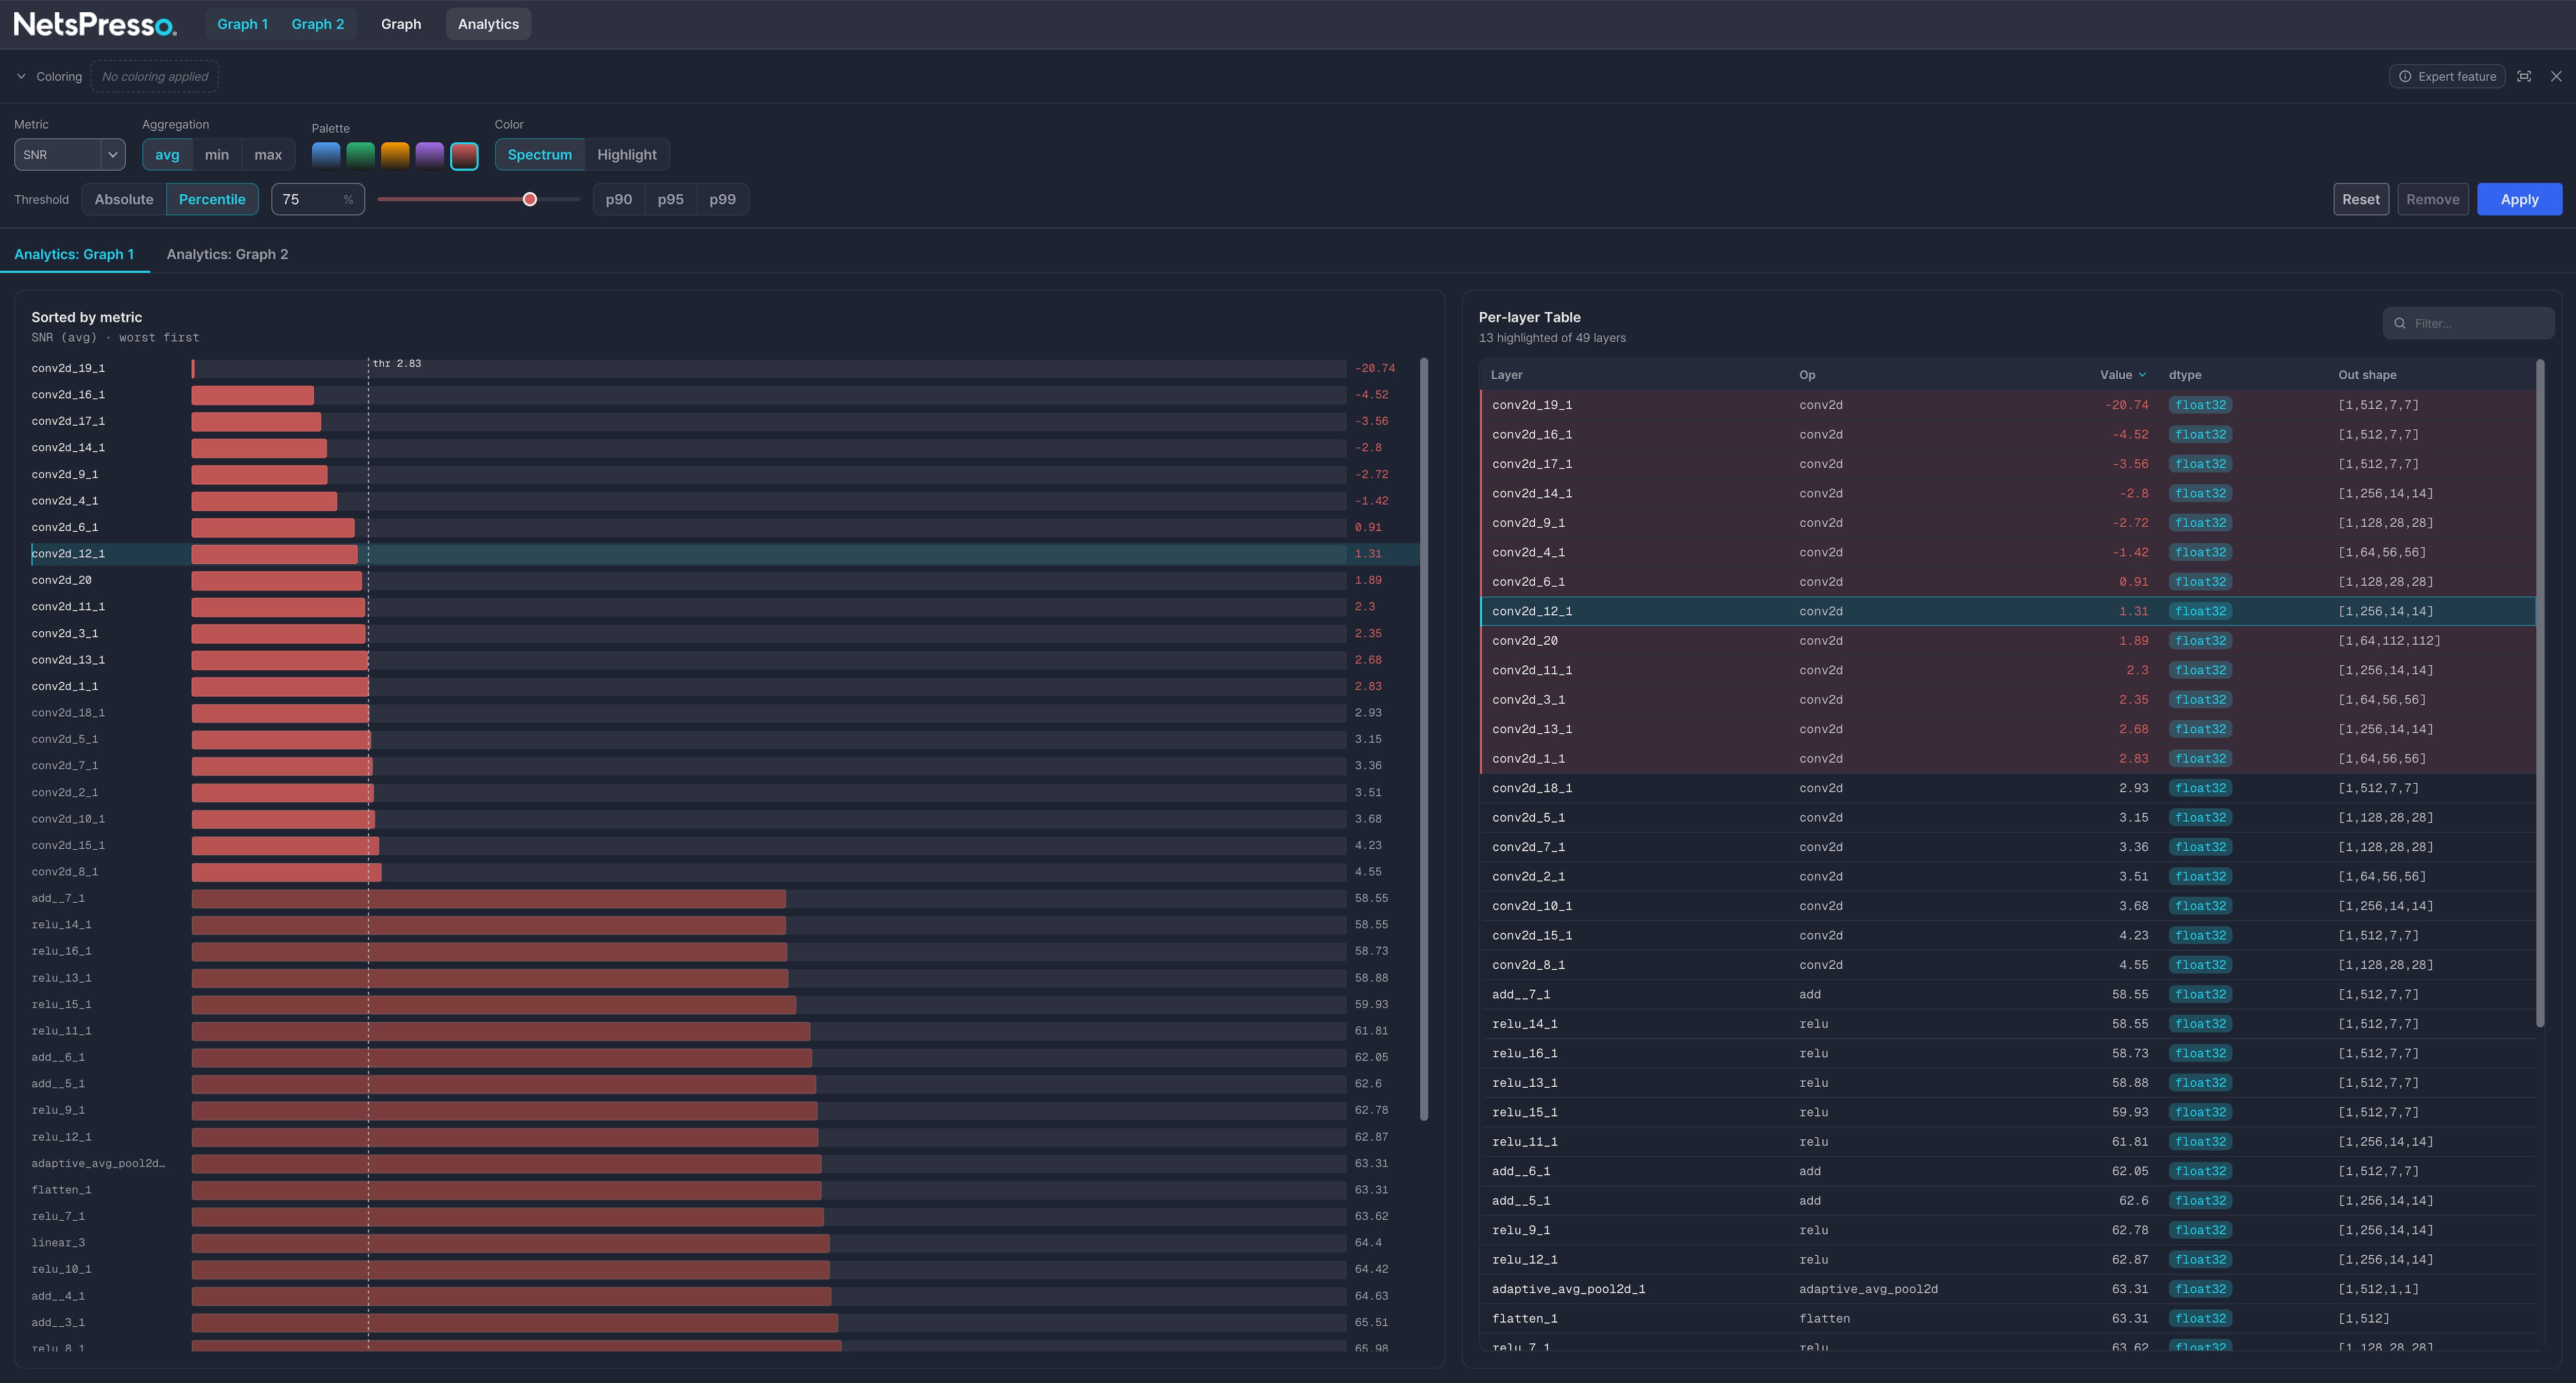The image size is (2576, 1383).
Task: Click the threshold slider handle
Action: tap(530, 199)
